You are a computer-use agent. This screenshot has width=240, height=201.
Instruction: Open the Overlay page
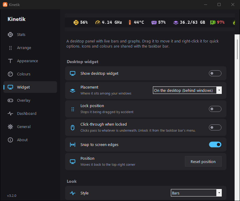tap(30, 100)
